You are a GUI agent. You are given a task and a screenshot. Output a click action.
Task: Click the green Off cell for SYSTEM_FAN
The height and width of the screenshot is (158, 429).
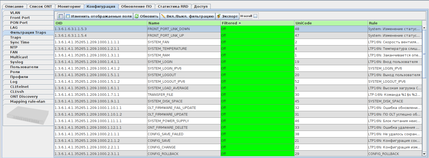tap(257, 42)
